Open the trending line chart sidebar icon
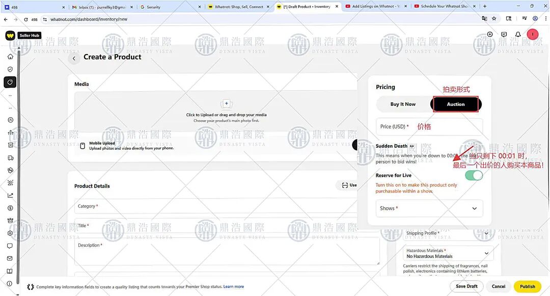 point(10,195)
